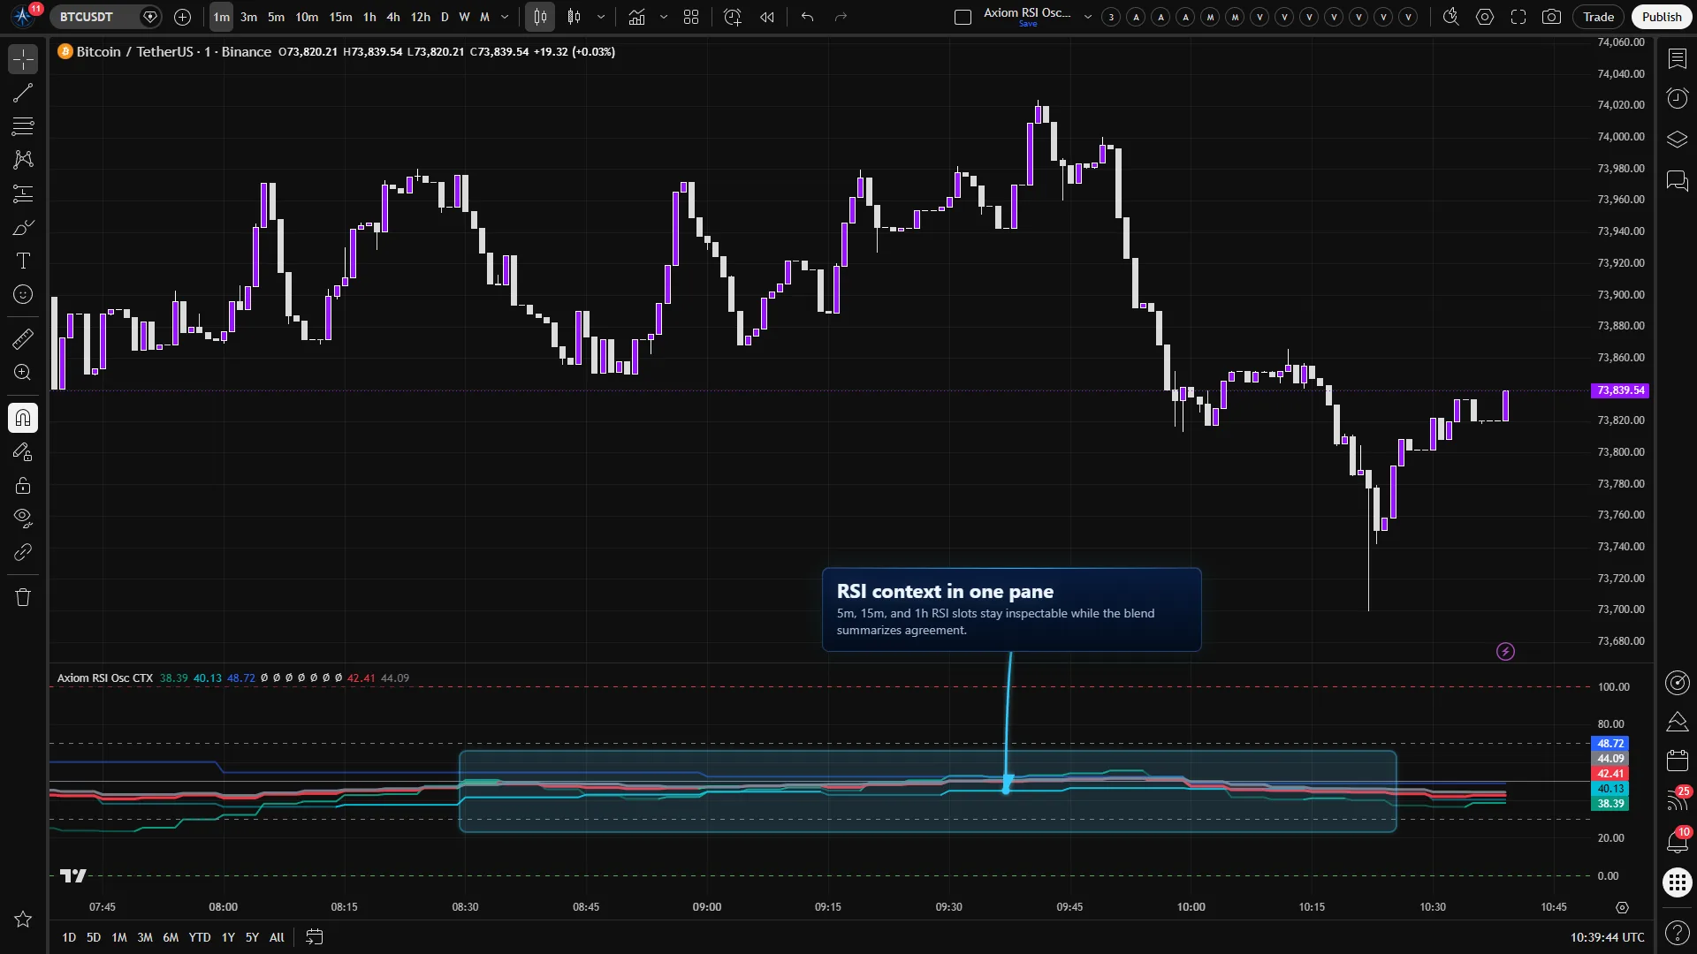This screenshot has width=1697, height=954.
Task: Toggle the layout select square checkbox
Action: coord(963,17)
